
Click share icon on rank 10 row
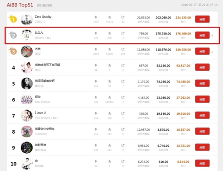click(123, 161)
